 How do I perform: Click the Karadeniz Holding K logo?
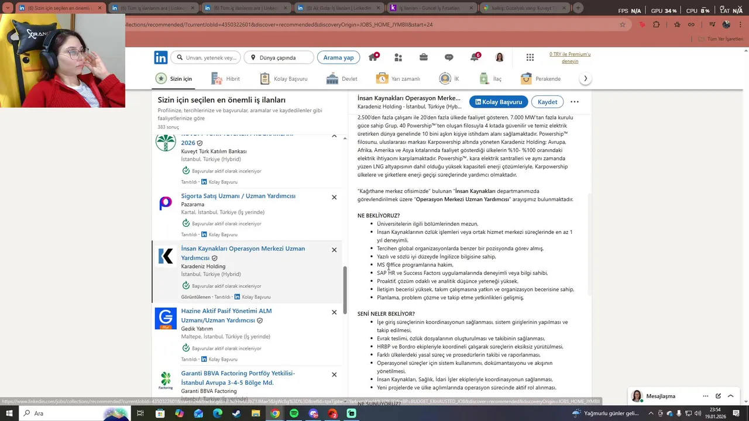click(x=166, y=256)
